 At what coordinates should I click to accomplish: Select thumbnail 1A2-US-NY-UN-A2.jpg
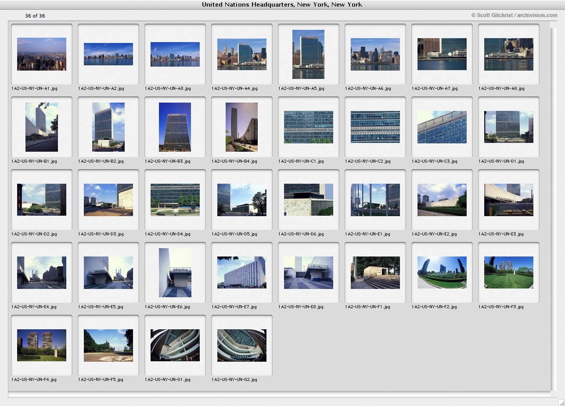(108, 54)
